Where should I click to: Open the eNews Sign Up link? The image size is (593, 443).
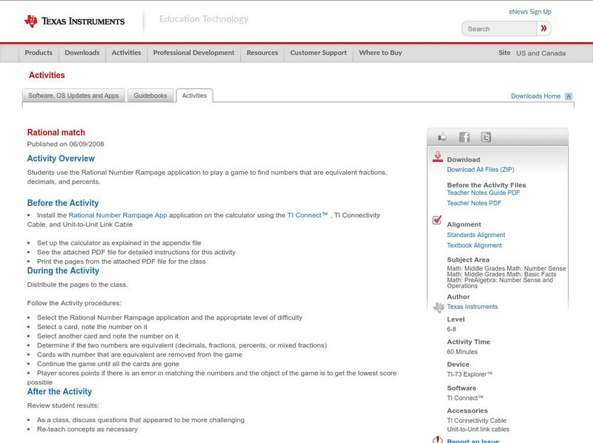coord(530,12)
